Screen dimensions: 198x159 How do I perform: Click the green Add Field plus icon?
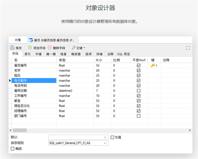(30, 47)
